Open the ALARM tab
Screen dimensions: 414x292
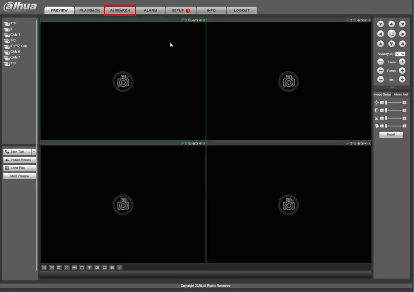(150, 10)
